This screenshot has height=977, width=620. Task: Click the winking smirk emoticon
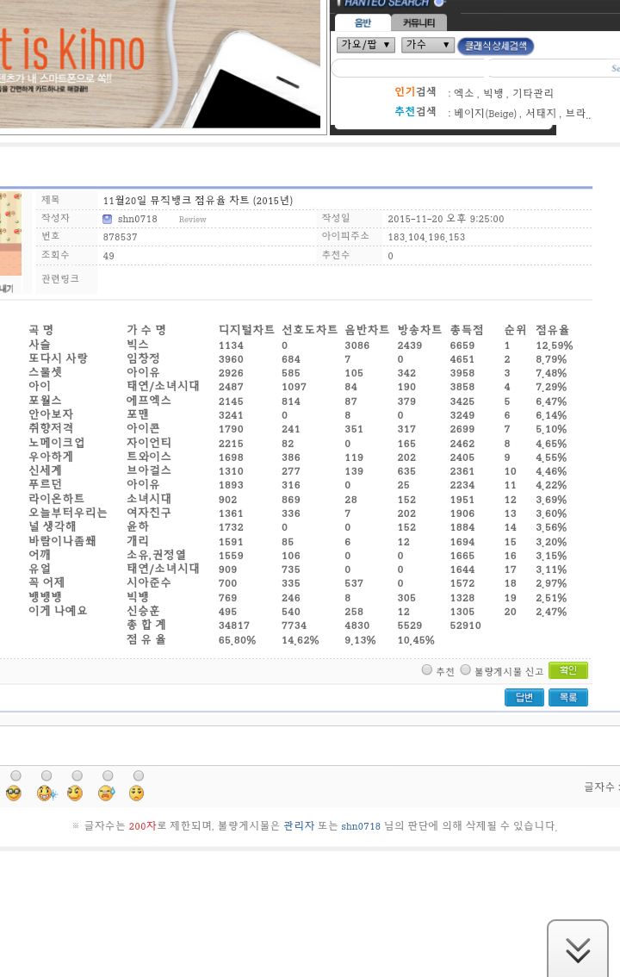[x=75, y=793]
